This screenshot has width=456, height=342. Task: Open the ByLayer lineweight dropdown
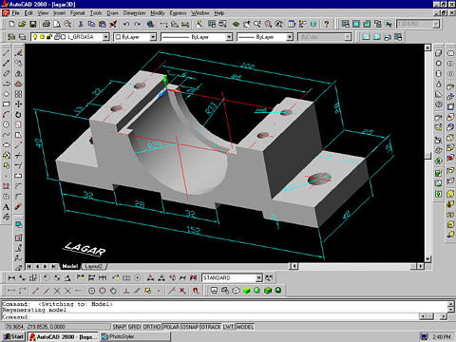point(290,37)
